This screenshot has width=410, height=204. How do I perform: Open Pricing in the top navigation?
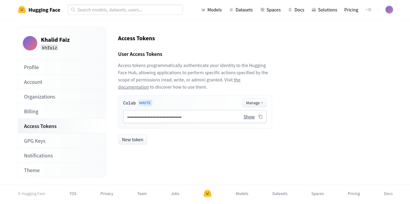point(351,10)
